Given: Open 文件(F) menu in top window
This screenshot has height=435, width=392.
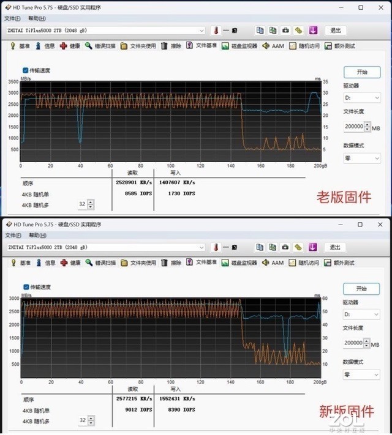Looking at the screenshot, I should coord(12,18).
